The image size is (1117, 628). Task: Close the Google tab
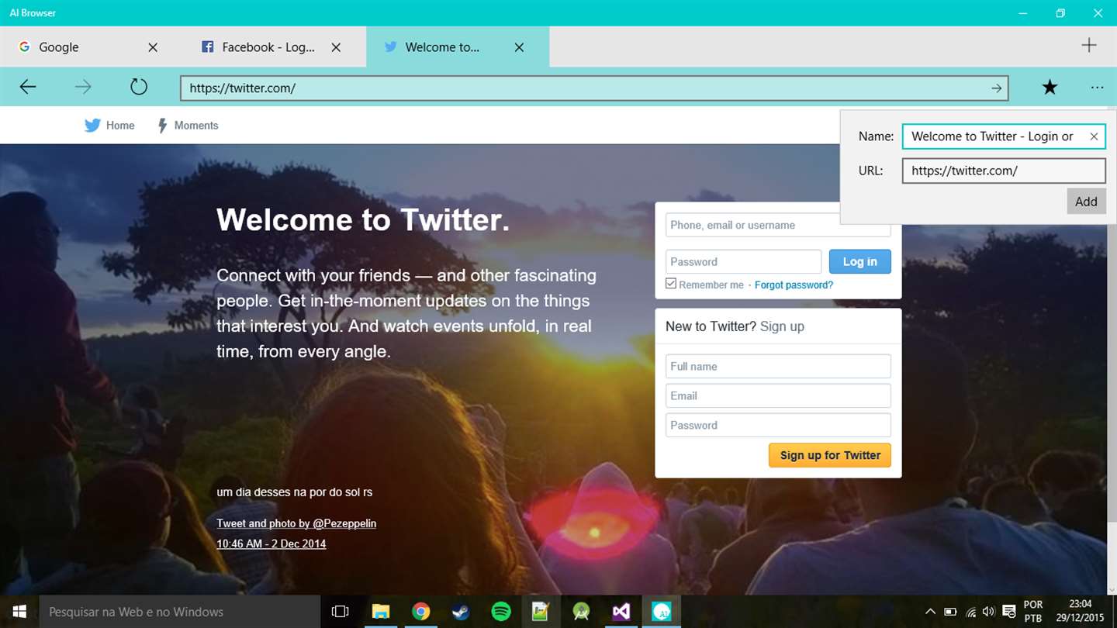coord(153,47)
